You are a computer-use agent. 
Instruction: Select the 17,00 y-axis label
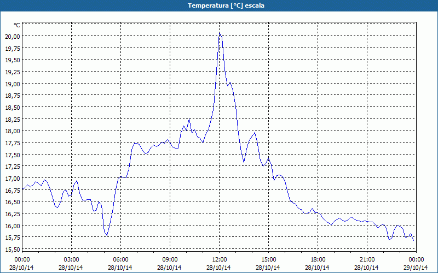point(13,179)
